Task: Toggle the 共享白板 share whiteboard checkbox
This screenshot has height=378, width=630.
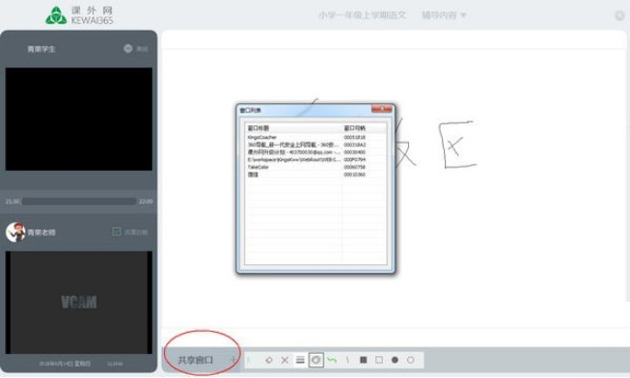Action: 117,231
